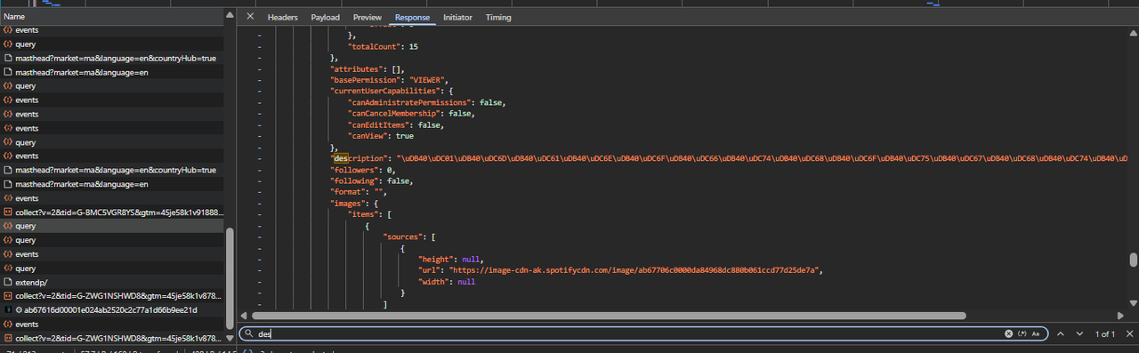Open the Headers tab

tap(283, 17)
